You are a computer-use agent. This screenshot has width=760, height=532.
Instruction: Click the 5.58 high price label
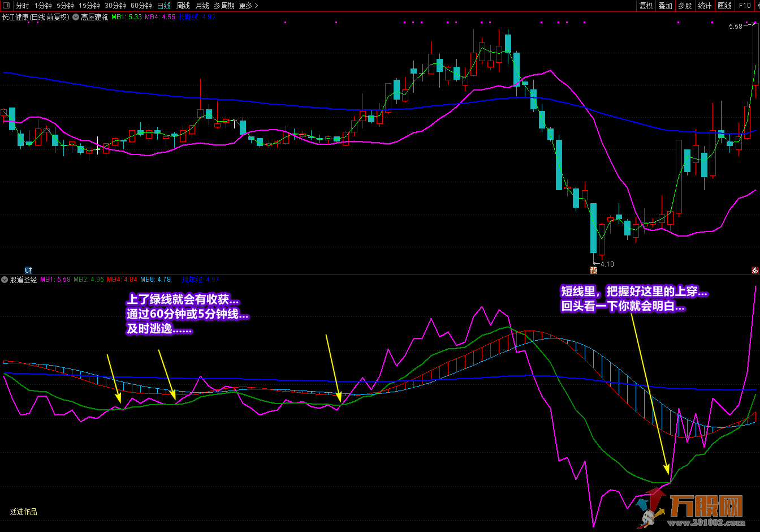735,27
